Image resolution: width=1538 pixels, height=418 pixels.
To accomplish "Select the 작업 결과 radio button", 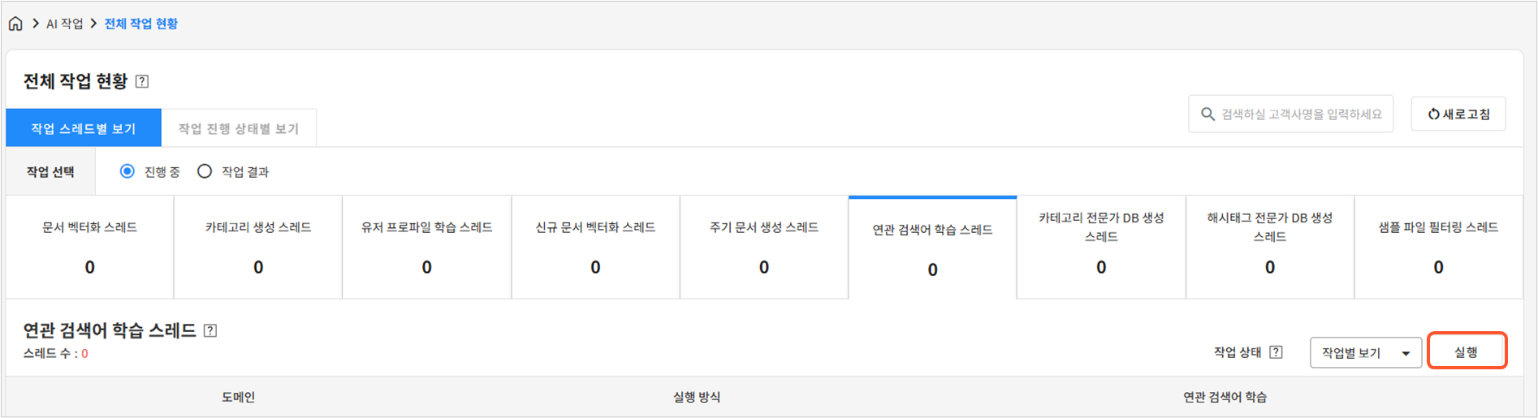I will pyautogui.click(x=205, y=171).
